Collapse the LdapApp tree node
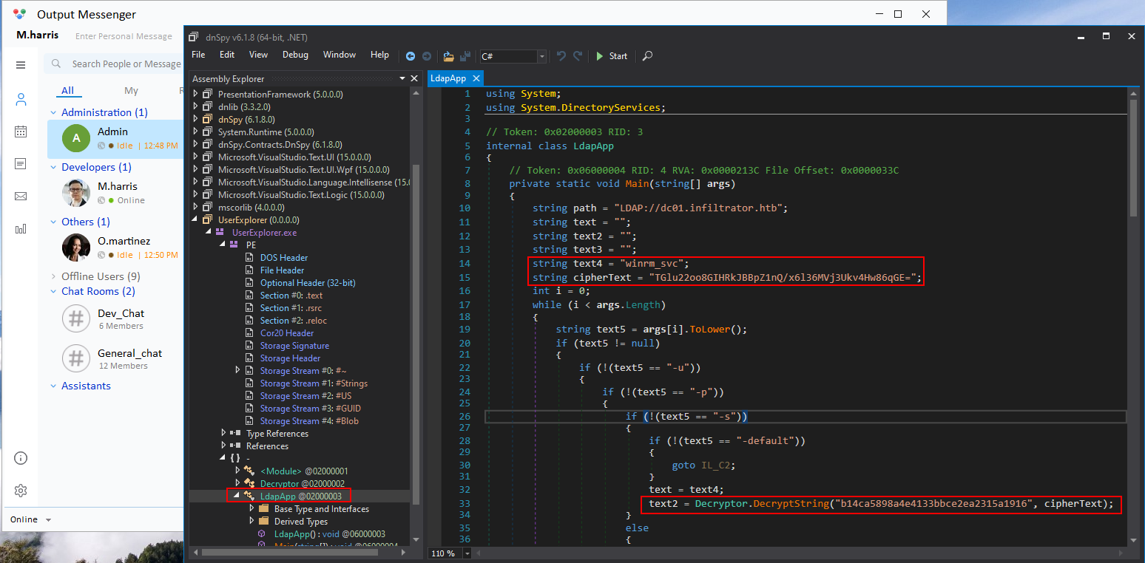Image resolution: width=1145 pixels, height=563 pixels. (237, 496)
